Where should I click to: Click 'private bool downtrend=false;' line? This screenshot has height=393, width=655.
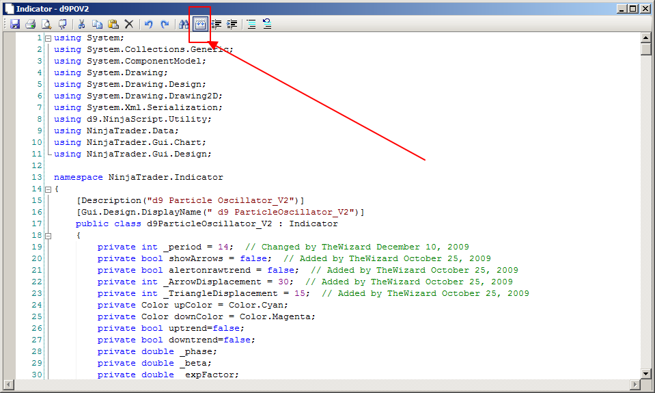coord(176,340)
